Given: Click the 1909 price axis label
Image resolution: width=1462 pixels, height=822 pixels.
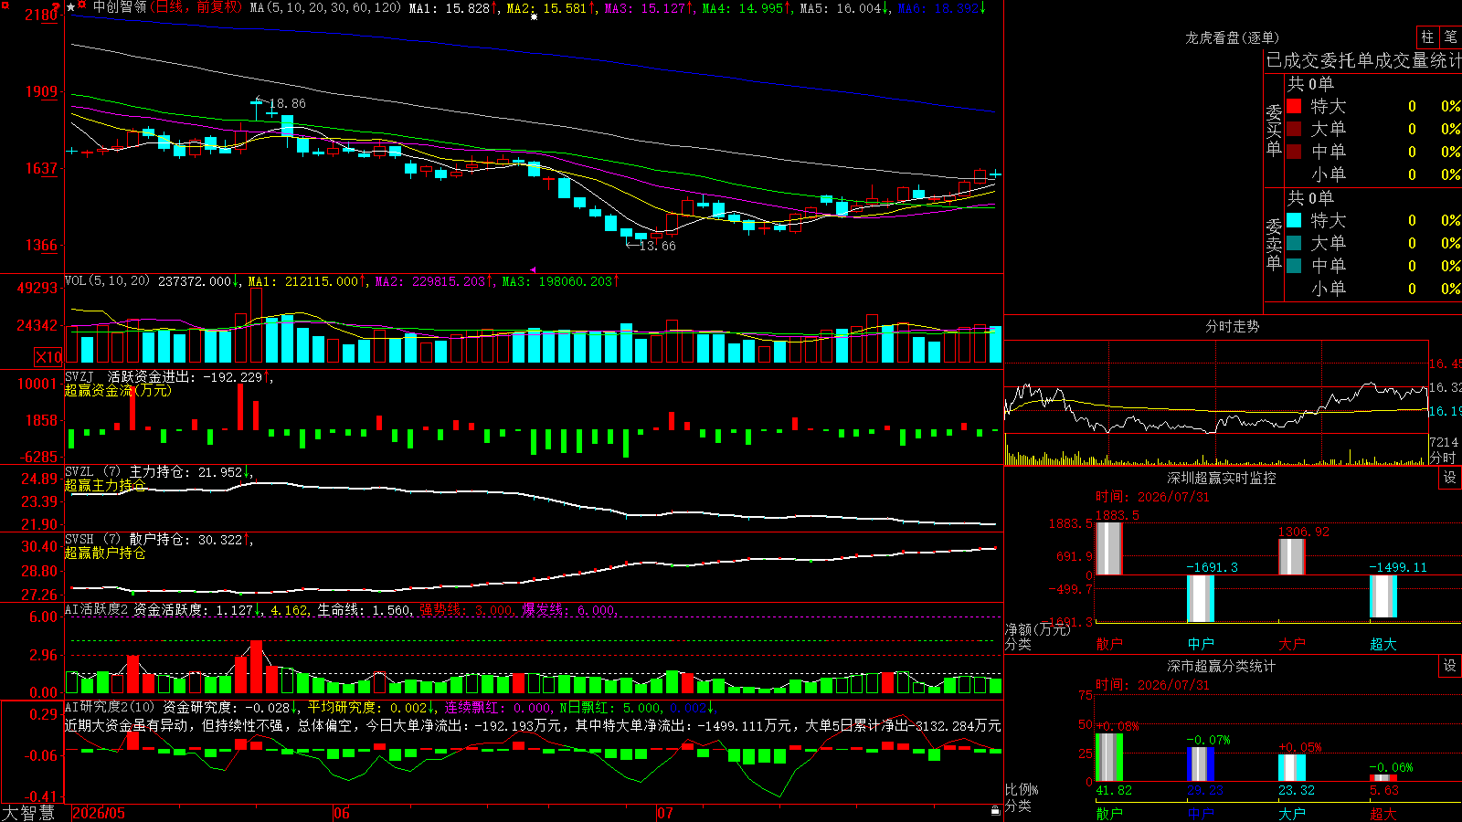Looking at the screenshot, I should tap(42, 91).
